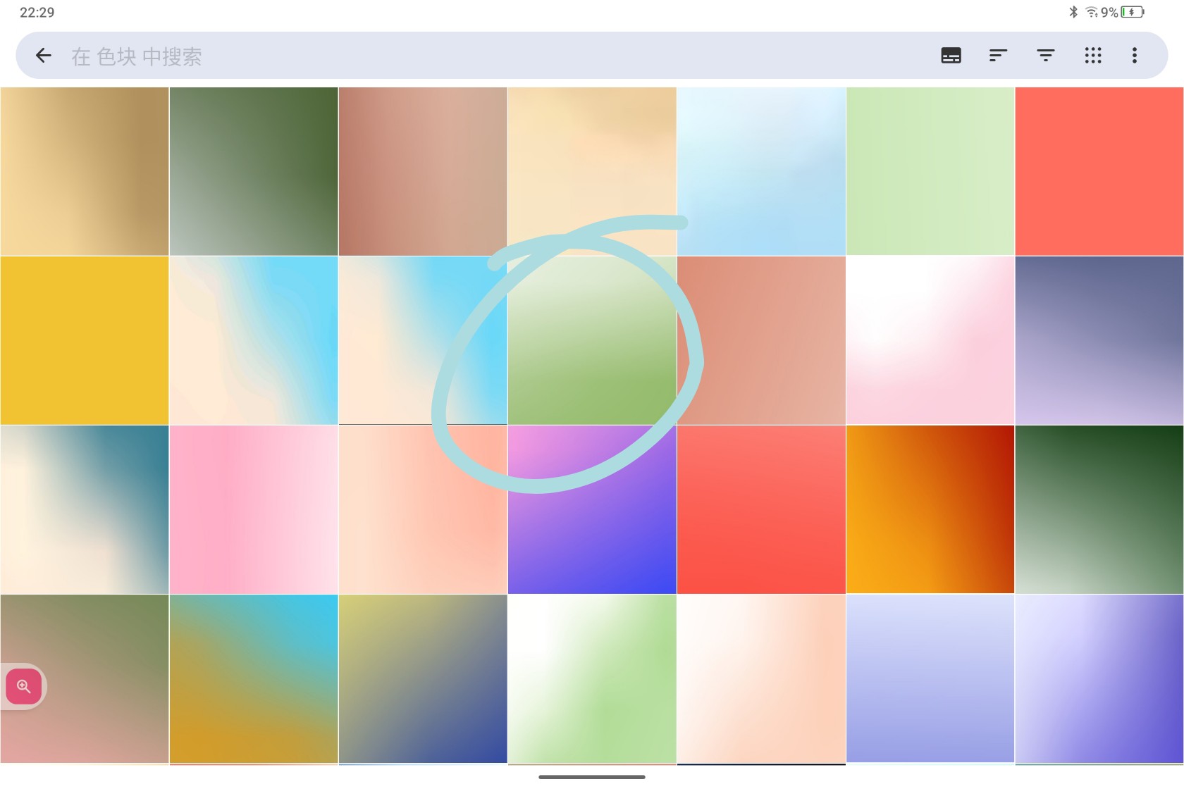Toggle the caption display icon in toolbar
The image size is (1184, 789).
951,56
